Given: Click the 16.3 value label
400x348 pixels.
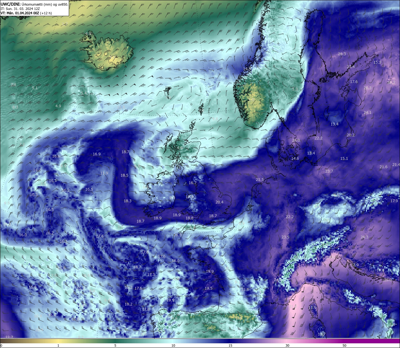Looking at the screenshot, I should pyautogui.click(x=34, y=194).
